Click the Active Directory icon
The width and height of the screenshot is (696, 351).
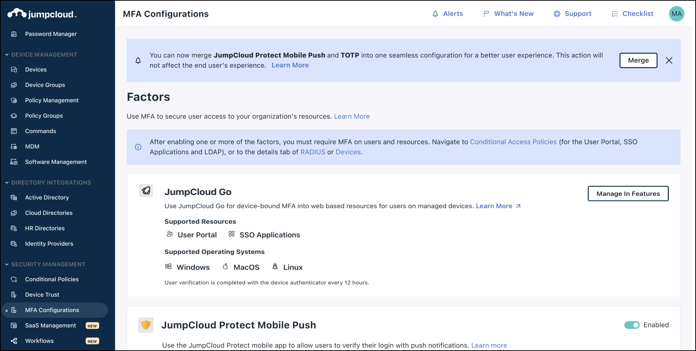pos(14,197)
